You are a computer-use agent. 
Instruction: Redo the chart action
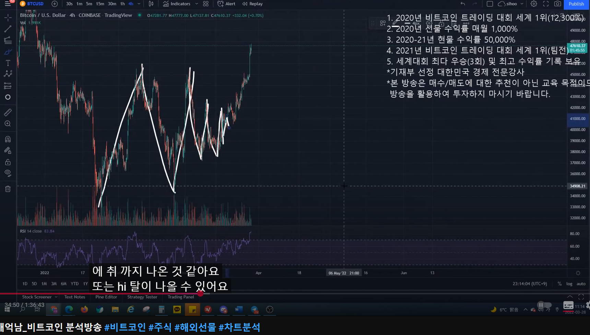475,4
